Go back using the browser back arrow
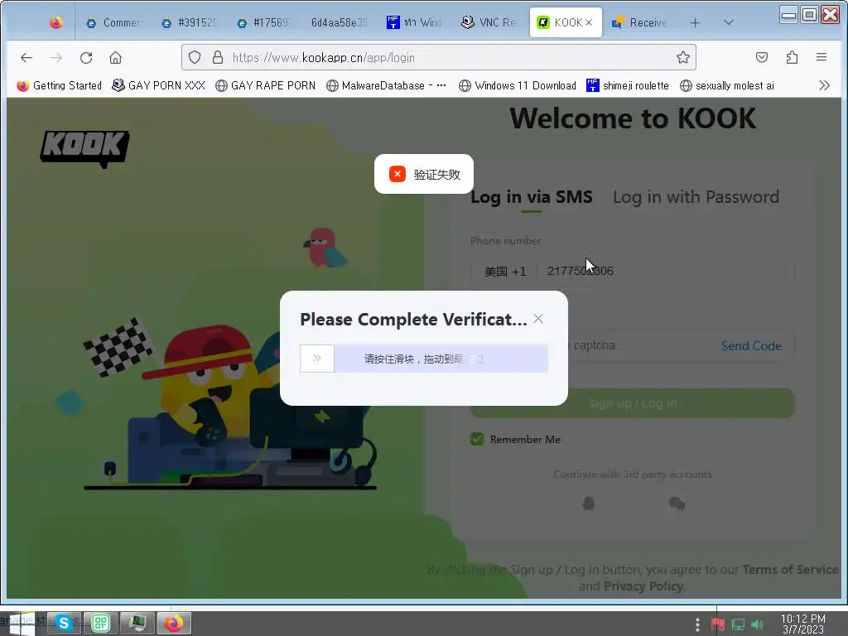This screenshot has height=636, width=848. [x=26, y=57]
